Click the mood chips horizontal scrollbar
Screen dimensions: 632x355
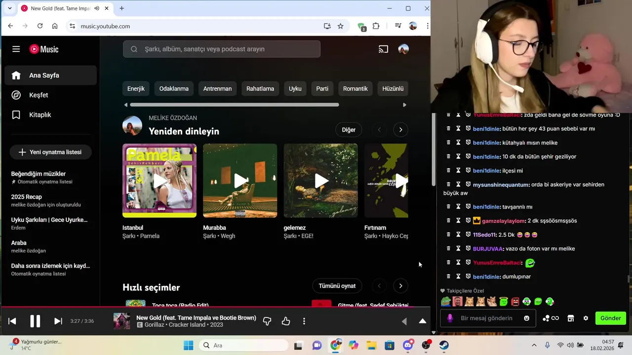click(x=235, y=105)
